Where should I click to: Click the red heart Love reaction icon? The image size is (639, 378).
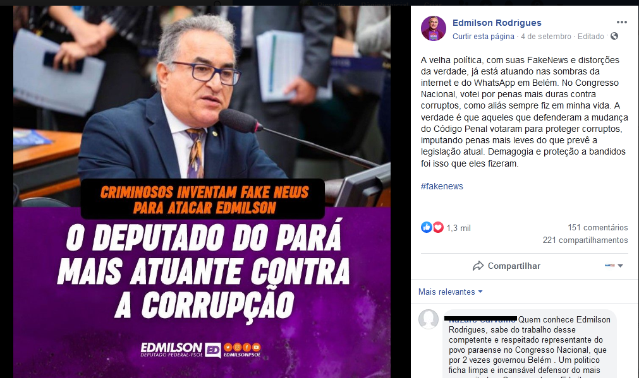tap(438, 227)
